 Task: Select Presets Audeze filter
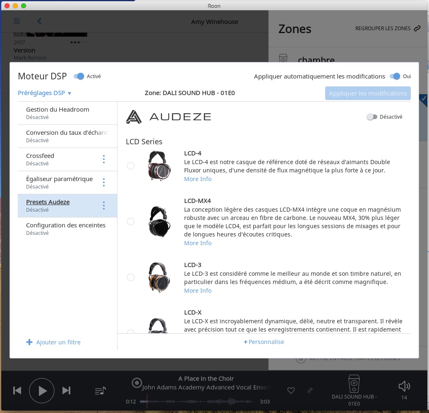67,206
